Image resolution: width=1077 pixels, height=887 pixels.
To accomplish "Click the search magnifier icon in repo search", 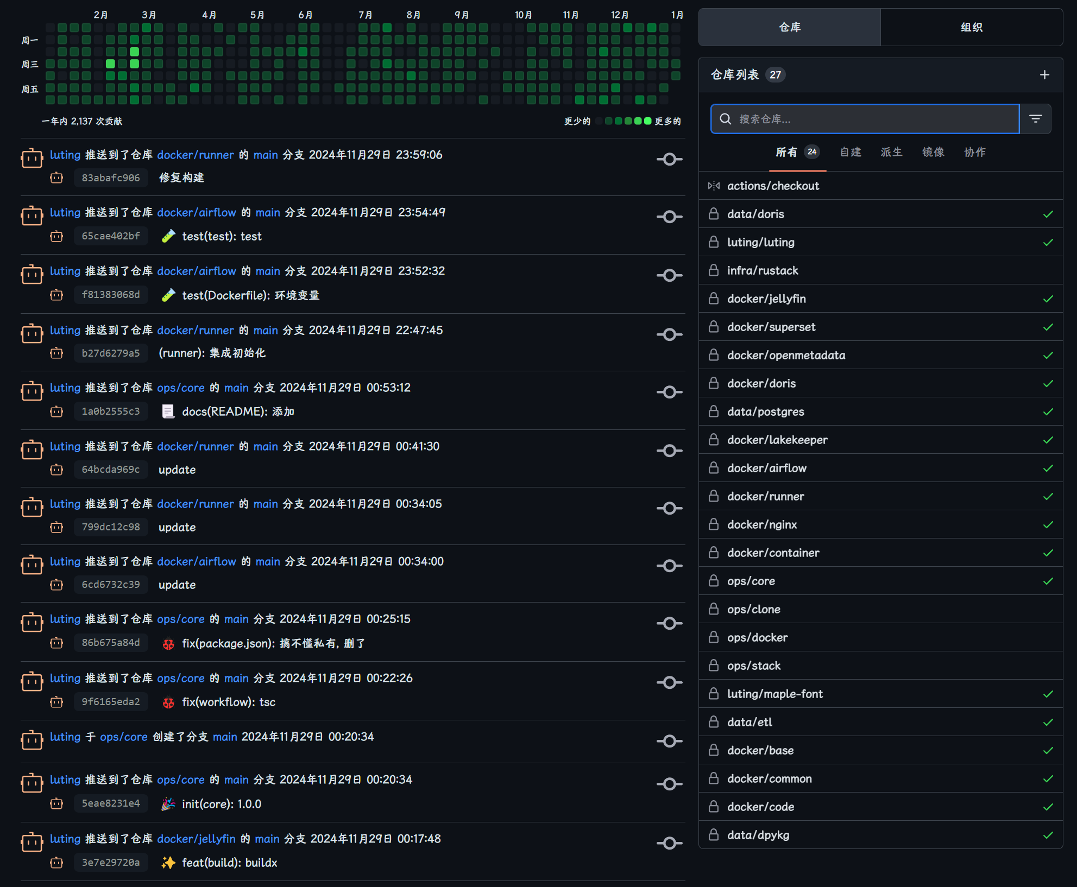I will [x=726, y=119].
